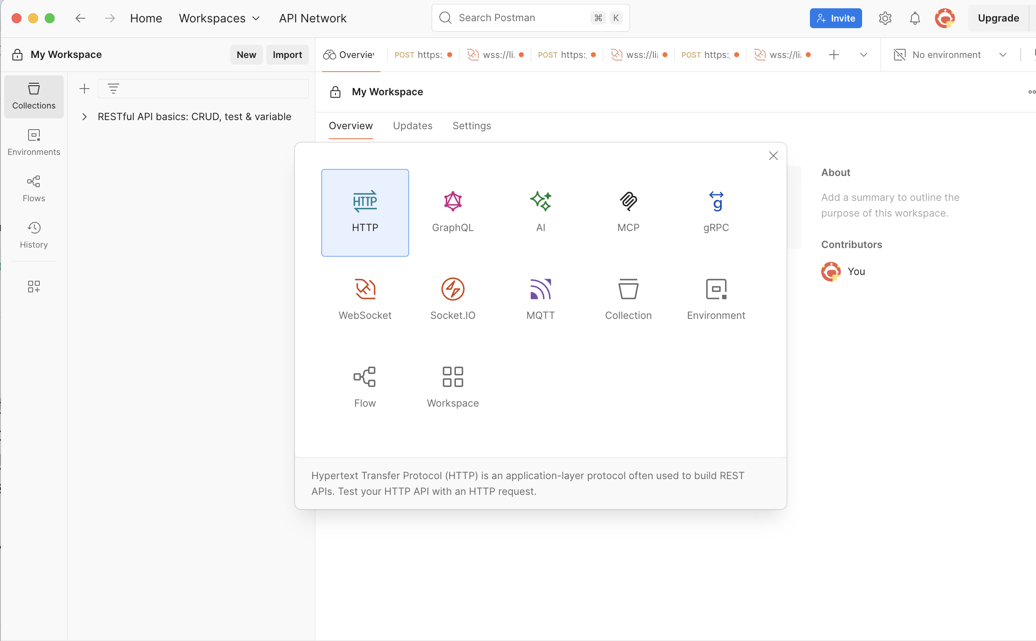The image size is (1036, 641).
Task: Open the No environment selector
Action: tap(949, 55)
